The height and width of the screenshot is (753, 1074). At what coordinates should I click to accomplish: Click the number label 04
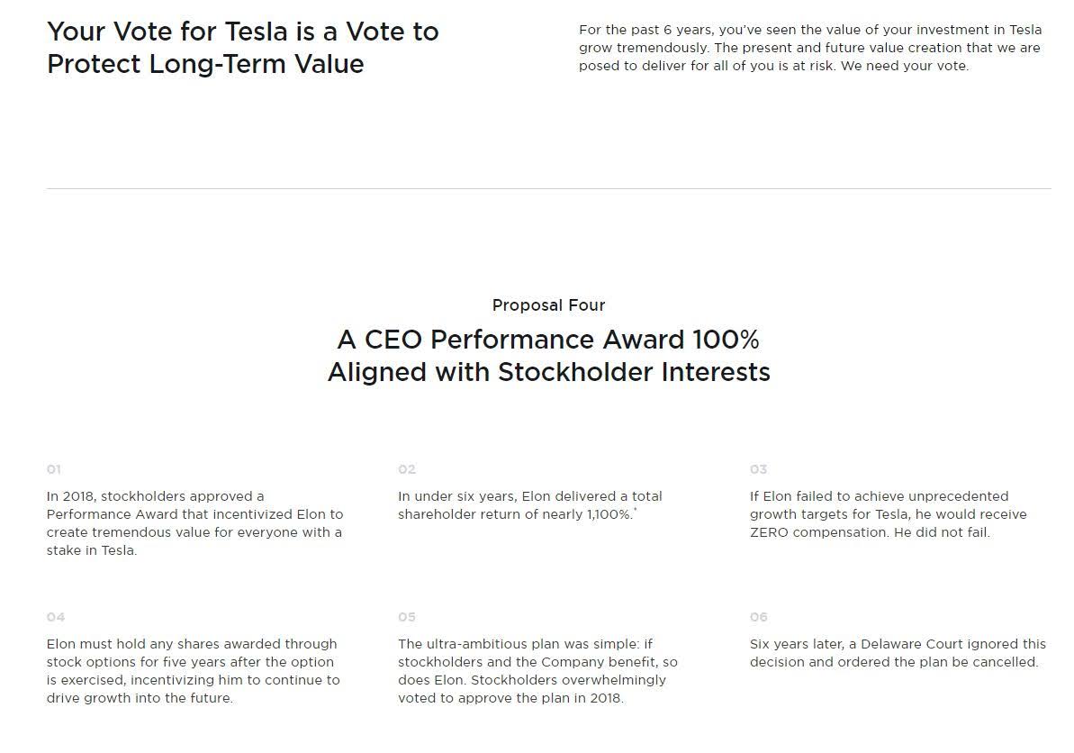pos(56,617)
